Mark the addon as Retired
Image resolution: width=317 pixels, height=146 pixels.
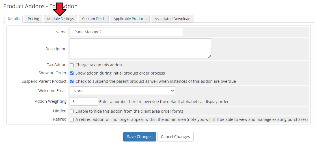(72, 119)
